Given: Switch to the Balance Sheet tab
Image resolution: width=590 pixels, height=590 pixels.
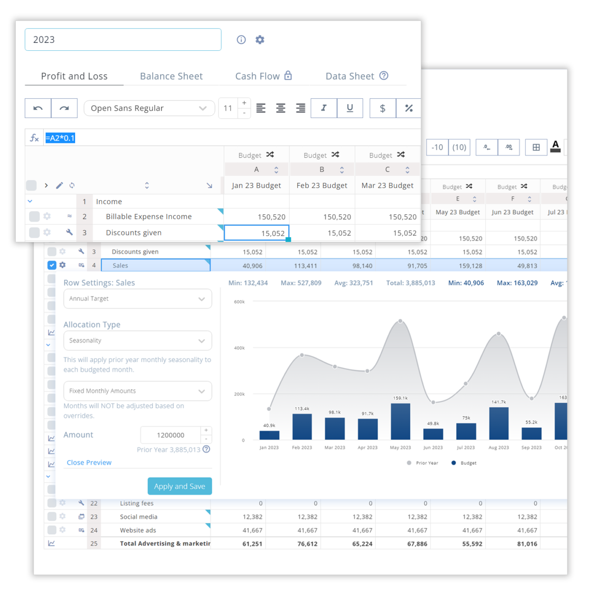Looking at the screenshot, I should (171, 76).
